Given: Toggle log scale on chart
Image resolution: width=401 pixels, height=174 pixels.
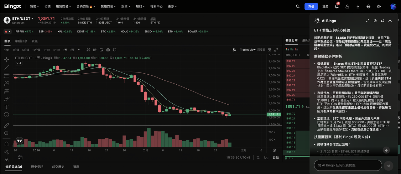Looking at the screenshot, I should pyautogui.click(x=266, y=157).
